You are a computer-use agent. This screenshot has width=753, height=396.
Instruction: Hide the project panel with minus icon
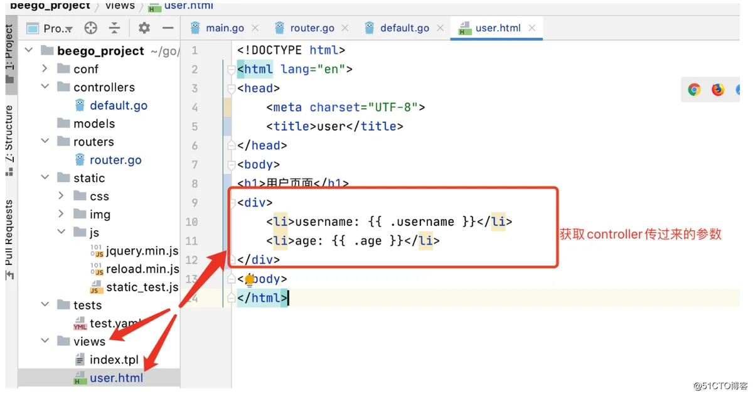(x=168, y=28)
